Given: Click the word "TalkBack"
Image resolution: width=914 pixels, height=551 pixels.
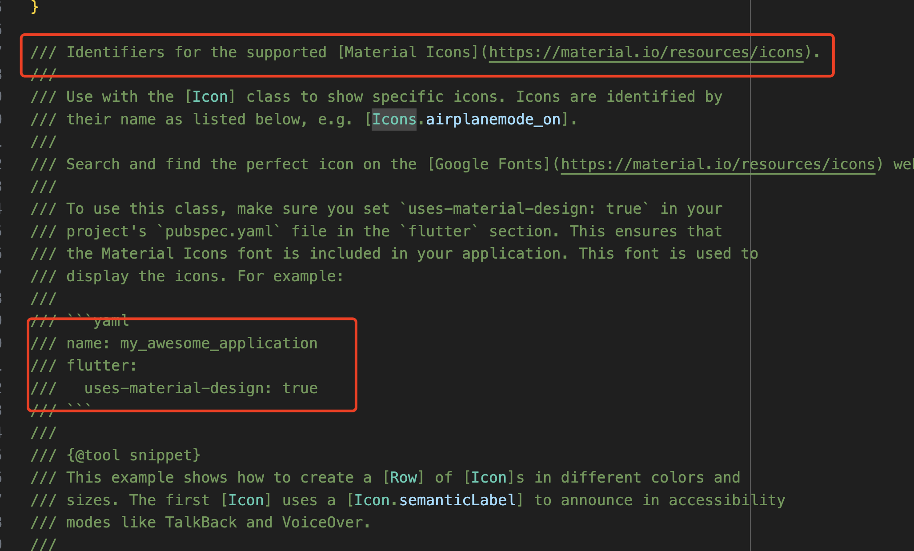Looking at the screenshot, I should click(x=201, y=523).
